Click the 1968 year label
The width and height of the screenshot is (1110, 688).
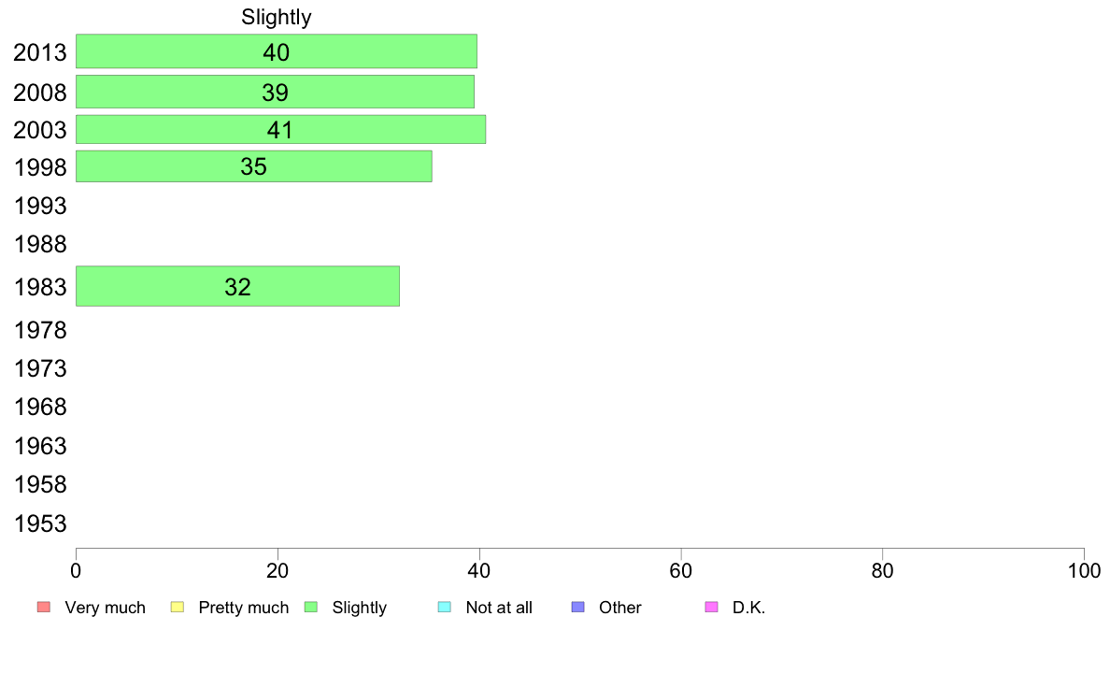click(40, 408)
